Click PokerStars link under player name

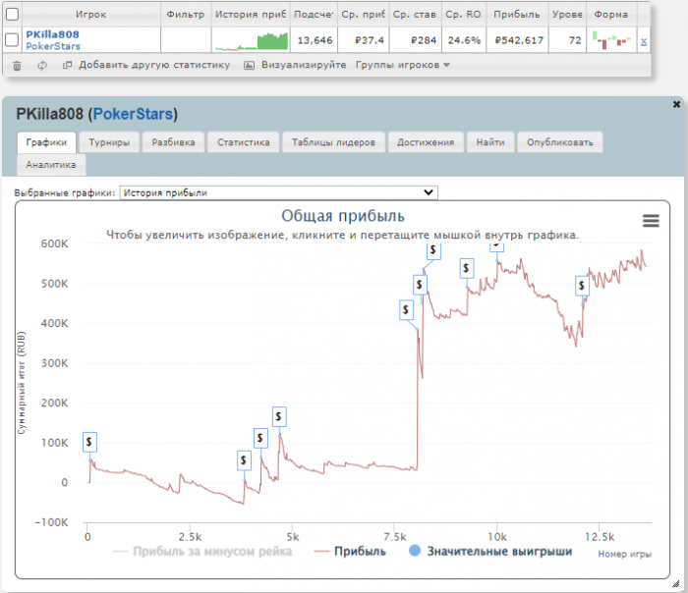[x=53, y=46]
